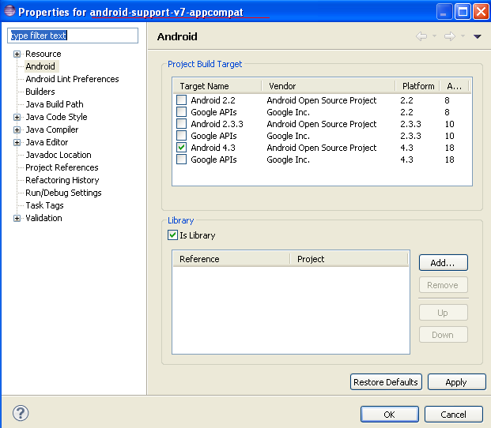Click the back navigation arrow icon
The width and height of the screenshot is (491, 428).
(x=421, y=36)
